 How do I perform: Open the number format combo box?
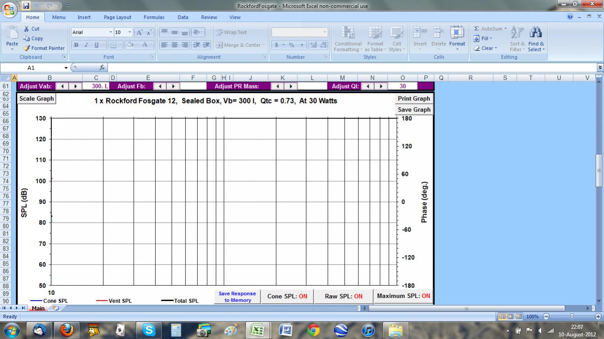pos(300,32)
